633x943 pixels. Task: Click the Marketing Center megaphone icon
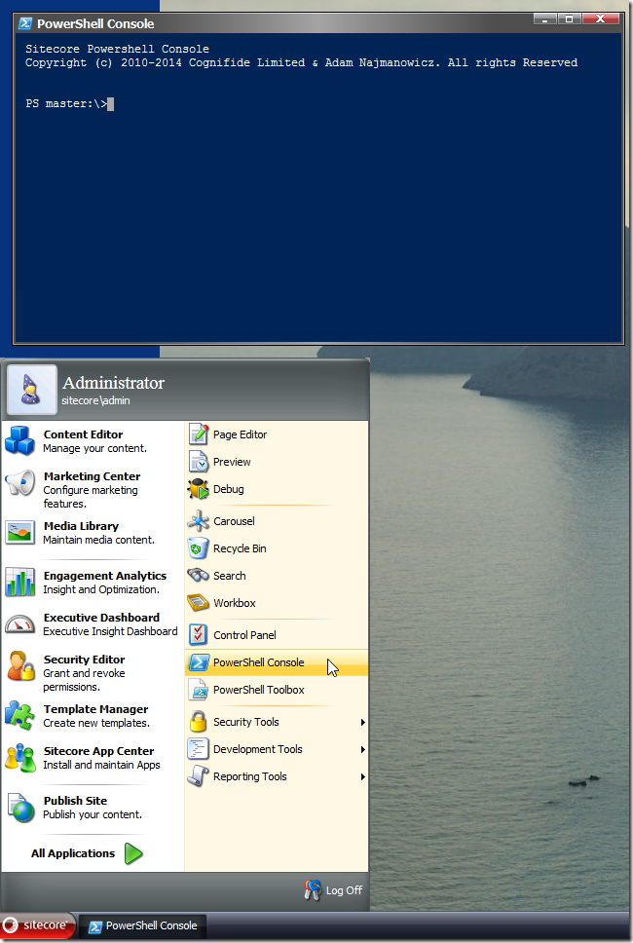click(19, 483)
